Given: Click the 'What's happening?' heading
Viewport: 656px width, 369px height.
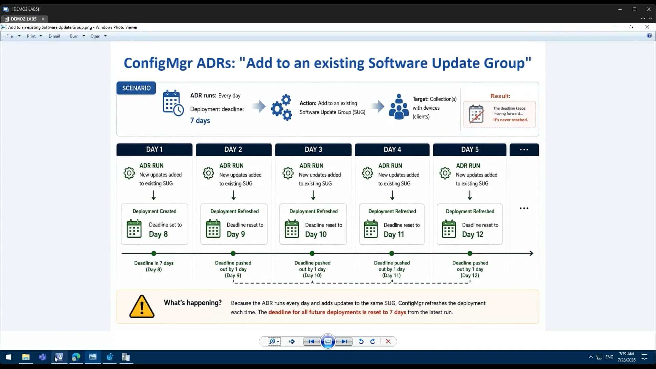Looking at the screenshot, I should (x=193, y=303).
